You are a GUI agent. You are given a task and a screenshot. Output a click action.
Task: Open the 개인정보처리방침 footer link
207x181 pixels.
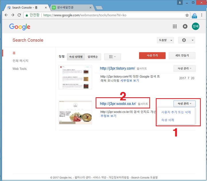[119, 178]
